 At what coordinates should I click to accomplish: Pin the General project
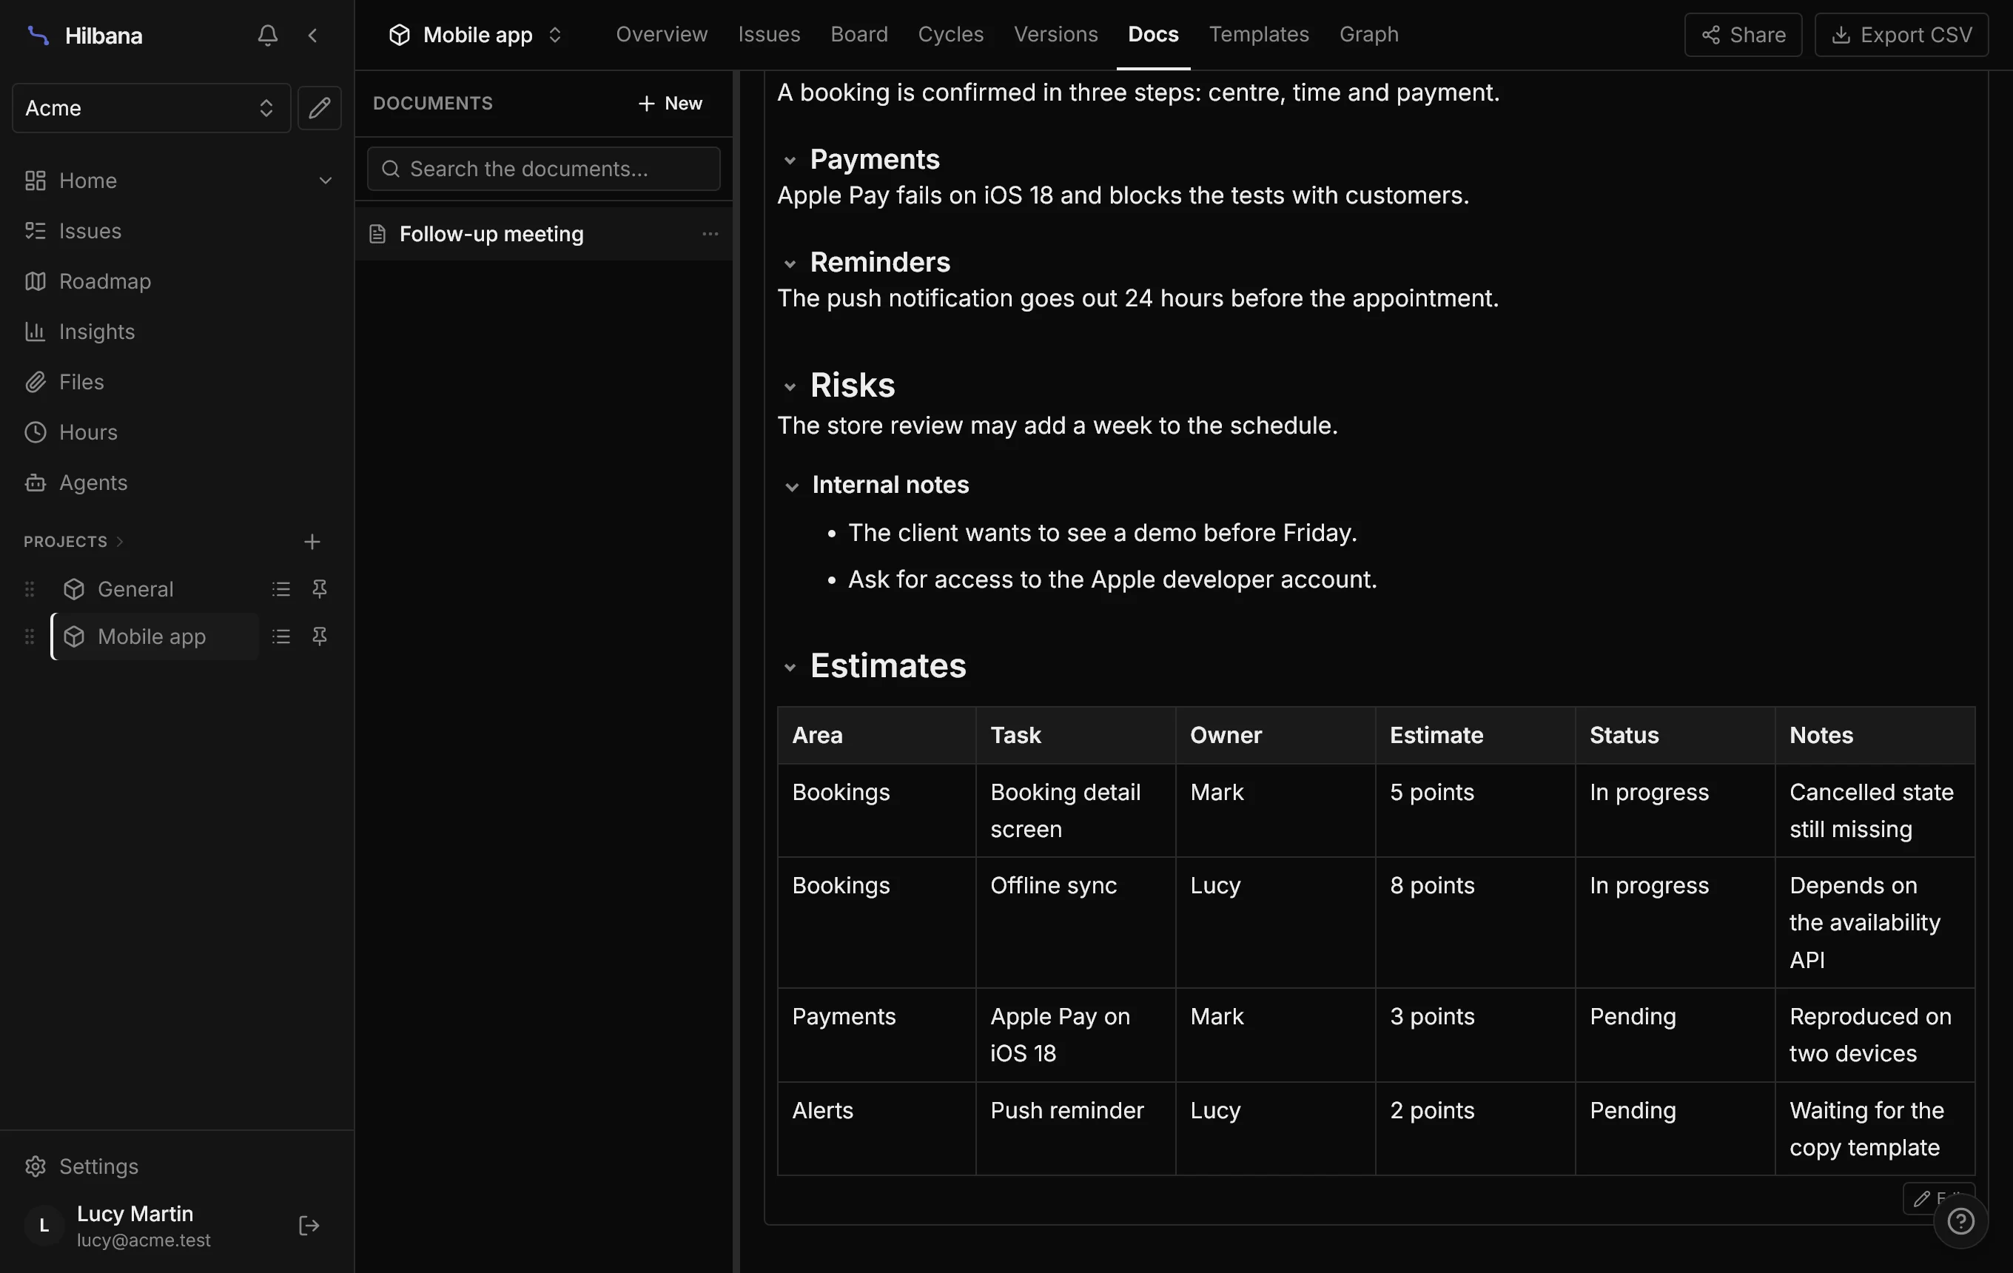(319, 589)
